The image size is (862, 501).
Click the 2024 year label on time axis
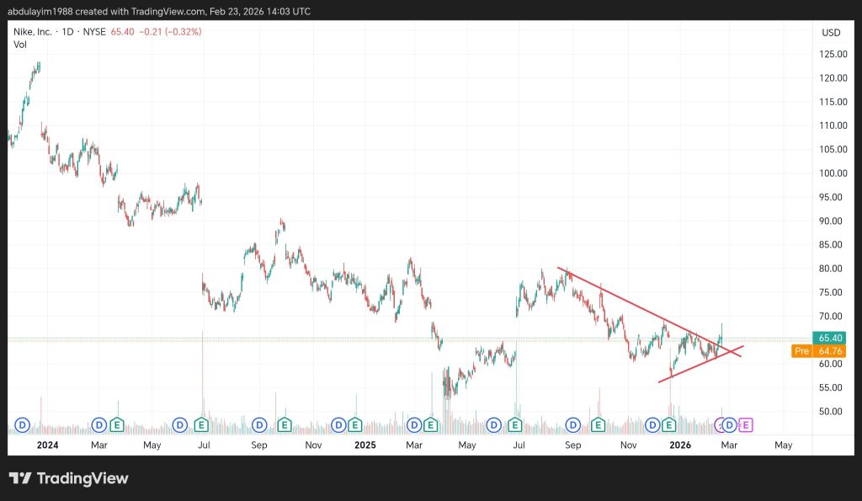pos(47,445)
